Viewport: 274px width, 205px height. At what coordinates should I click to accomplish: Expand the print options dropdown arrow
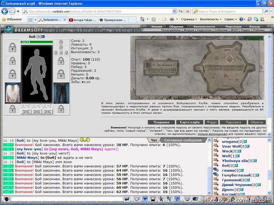pyautogui.click(x=177, y=19)
